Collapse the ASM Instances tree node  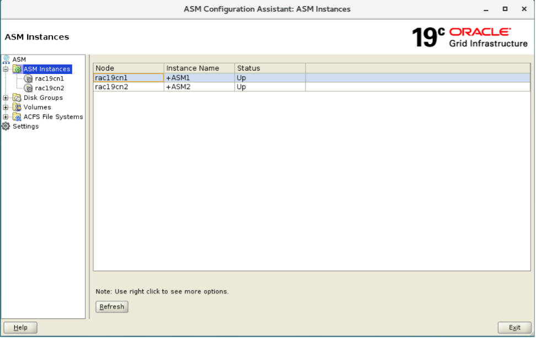tap(6, 69)
